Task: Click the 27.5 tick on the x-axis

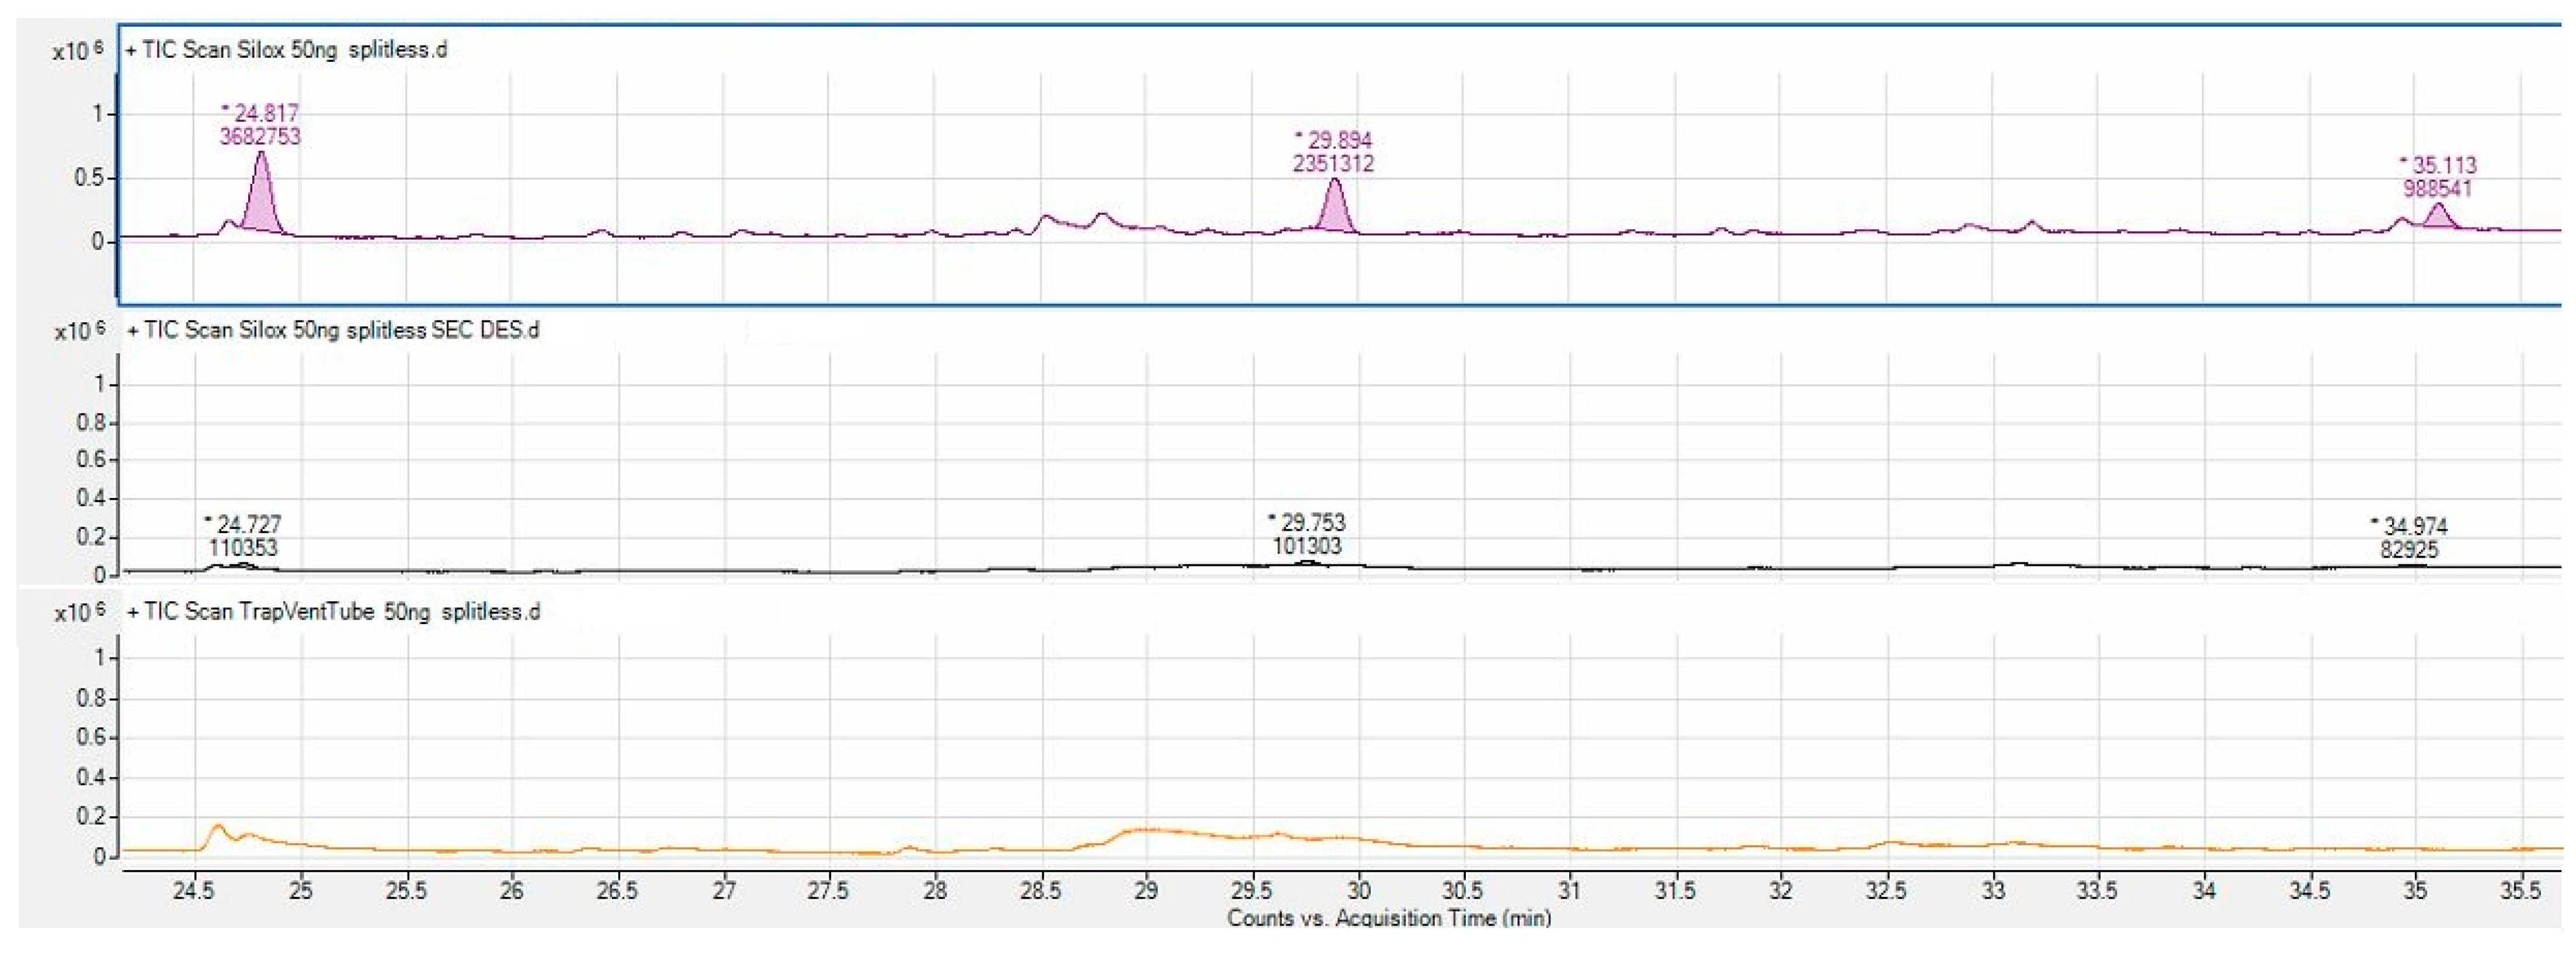Action: tap(828, 889)
